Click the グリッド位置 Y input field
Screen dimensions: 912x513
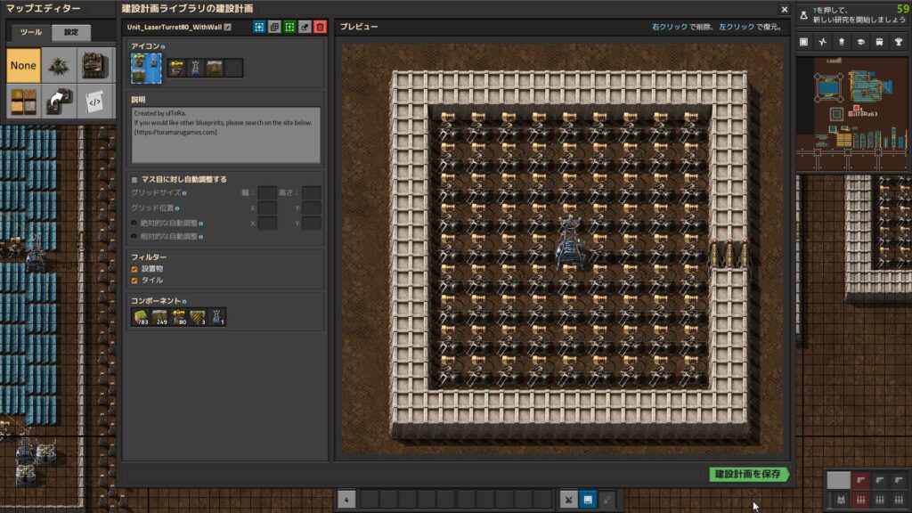pyautogui.click(x=311, y=208)
